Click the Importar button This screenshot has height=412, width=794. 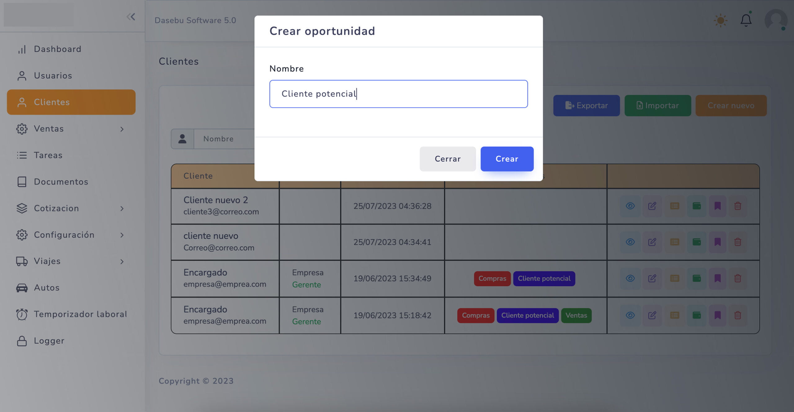tap(658, 105)
